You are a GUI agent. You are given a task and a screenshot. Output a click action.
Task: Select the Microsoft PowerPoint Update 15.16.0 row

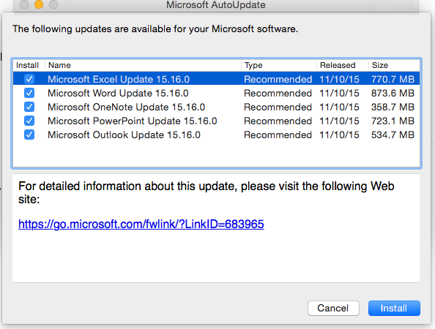click(x=216, y=121)
